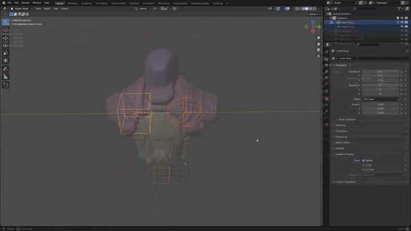Disable Lower Body render camera icon

(406, 22)
